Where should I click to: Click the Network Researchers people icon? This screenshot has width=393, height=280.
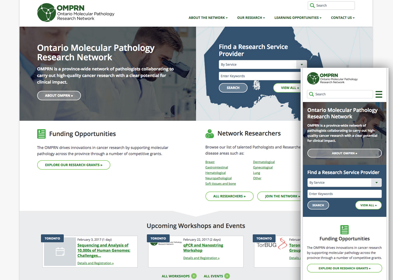[209, 134]
